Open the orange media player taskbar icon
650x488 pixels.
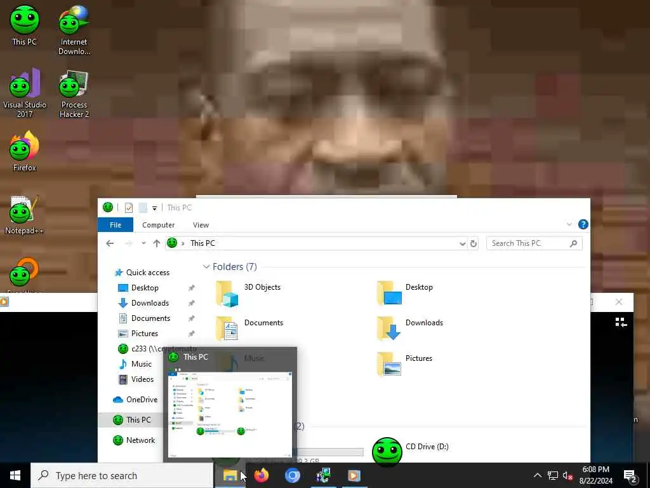pos(354,475)
